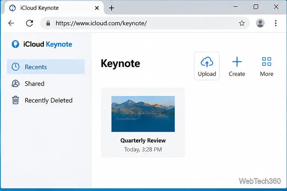Image resolution: width=287 pixels, height=191 pixels.
Task: Open the browser three-dot menu
Action: pyautogui.click(x=276, y=23)
